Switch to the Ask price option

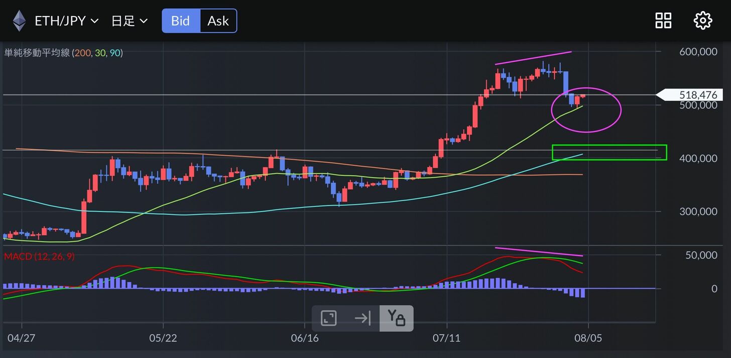pos(218,21)
